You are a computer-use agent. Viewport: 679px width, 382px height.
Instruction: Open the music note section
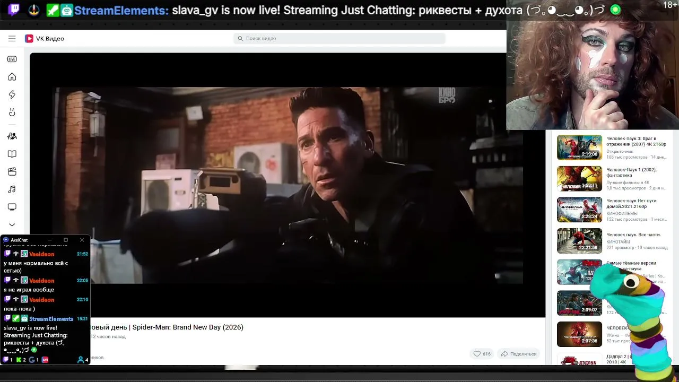(12, 189)
